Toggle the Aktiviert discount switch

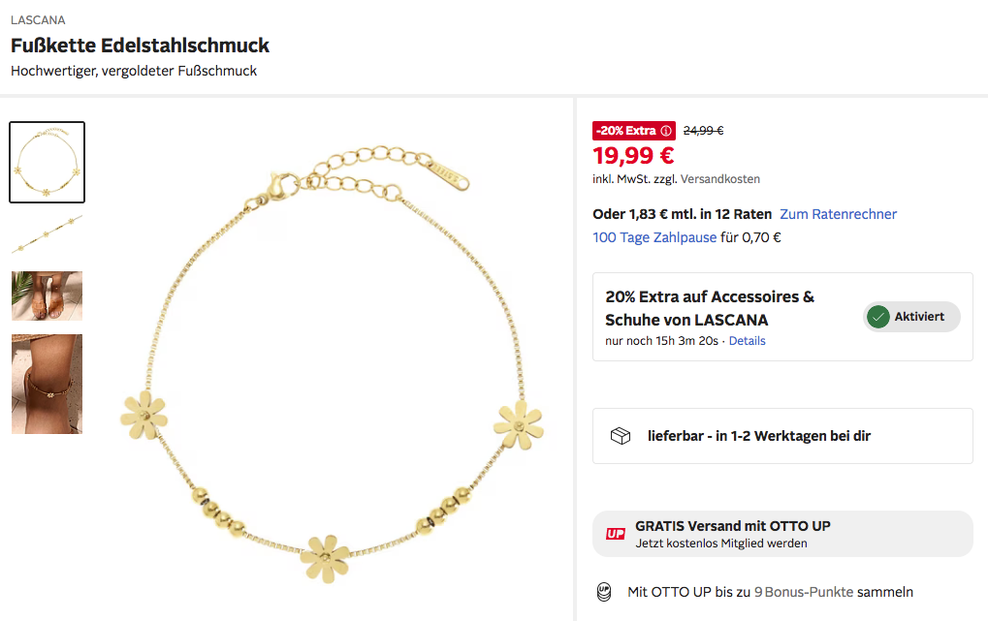point(911,317)
